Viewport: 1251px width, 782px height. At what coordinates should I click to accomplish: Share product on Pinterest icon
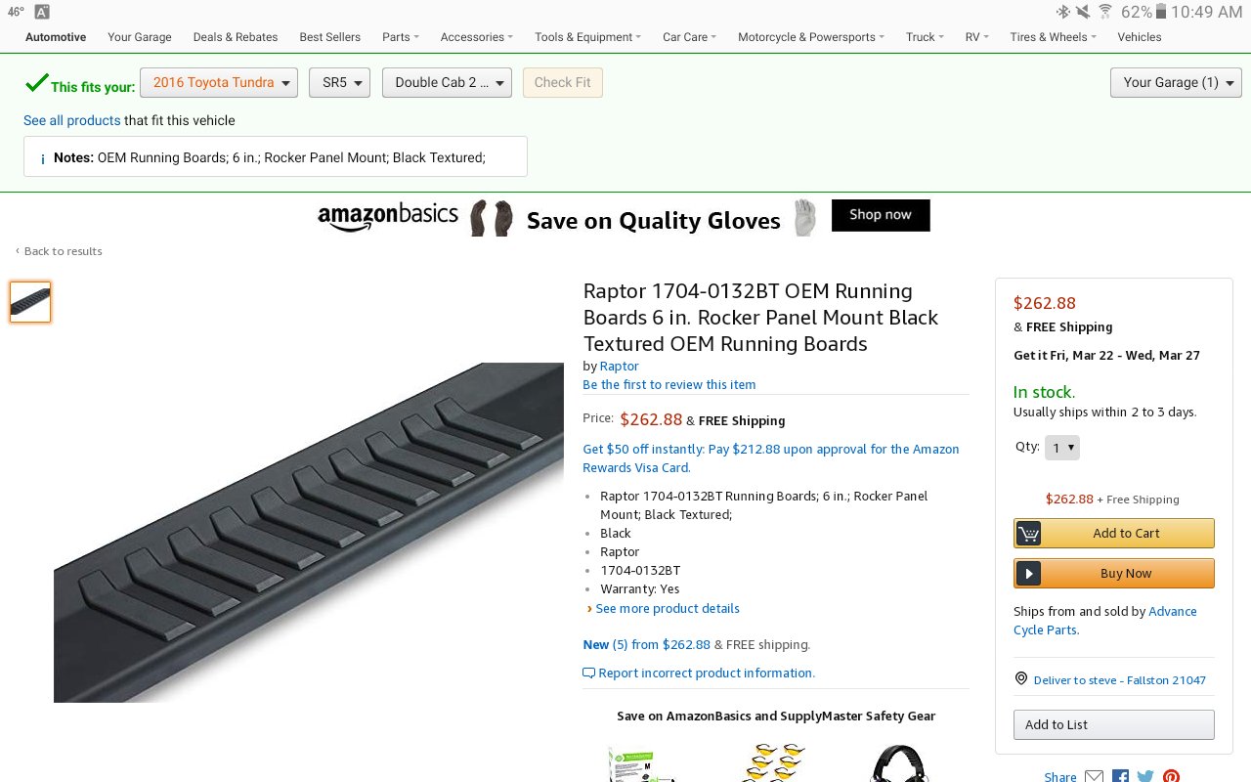tap(1171, 776)
